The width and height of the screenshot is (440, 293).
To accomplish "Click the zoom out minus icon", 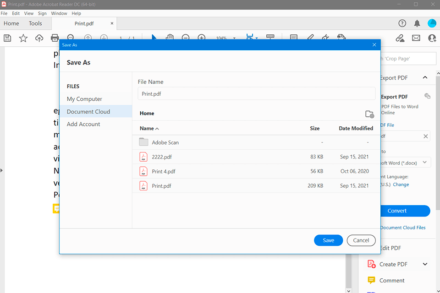I will (x=186, y=38).
